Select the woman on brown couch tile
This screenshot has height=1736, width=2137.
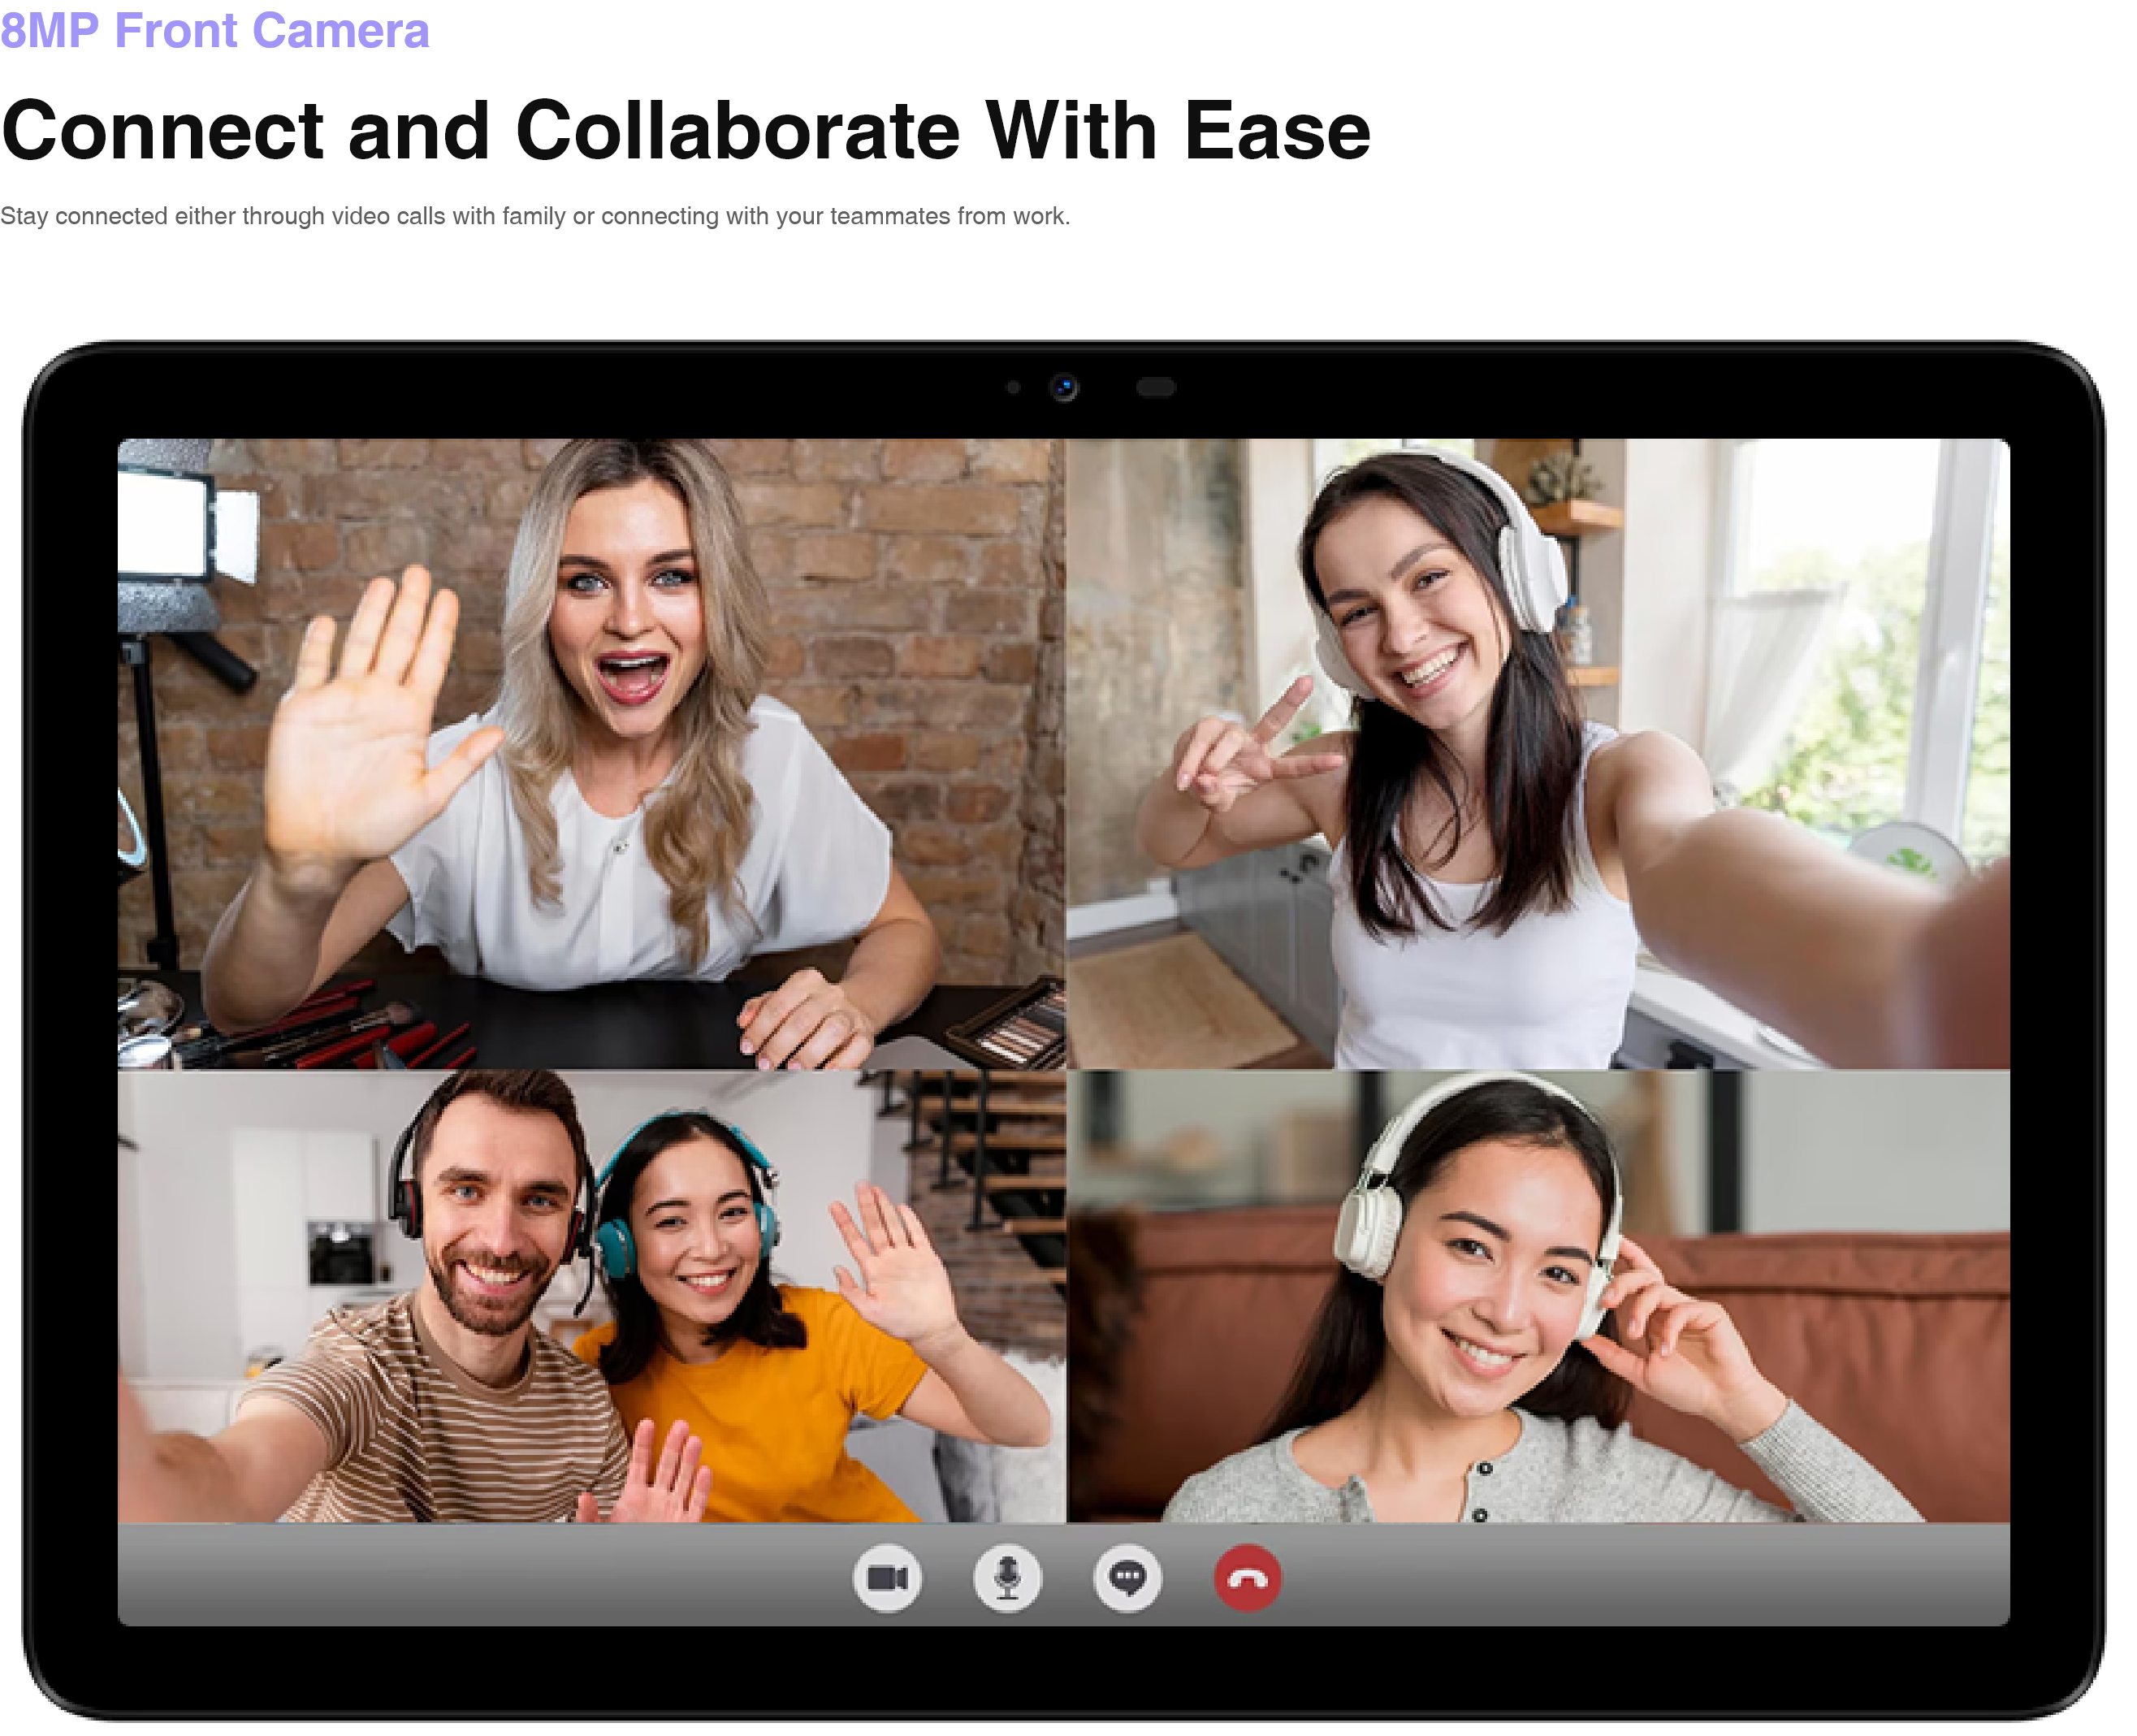[x=1538, y=1297]
